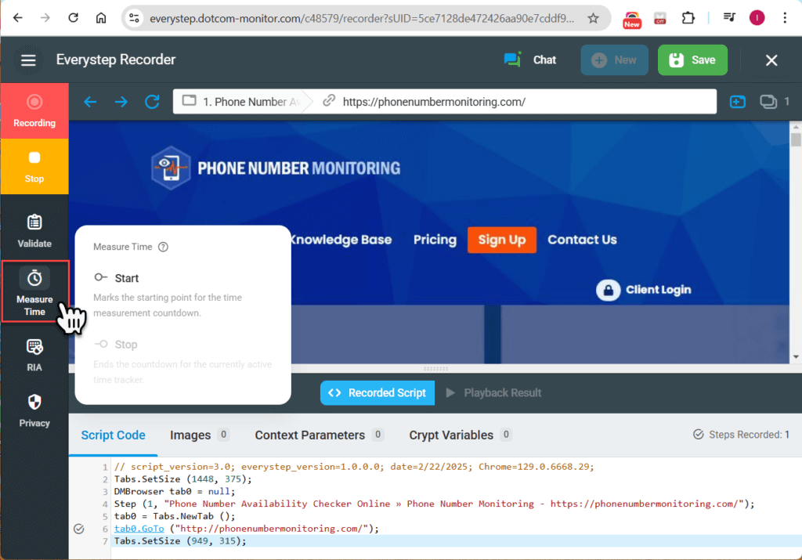Toggle the Recording indicator button
Screen dimensions: 802x560
[x=34, y=110]
